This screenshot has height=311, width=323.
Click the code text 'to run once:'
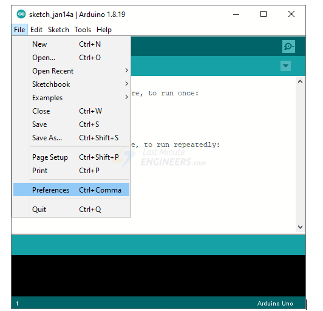174,94
